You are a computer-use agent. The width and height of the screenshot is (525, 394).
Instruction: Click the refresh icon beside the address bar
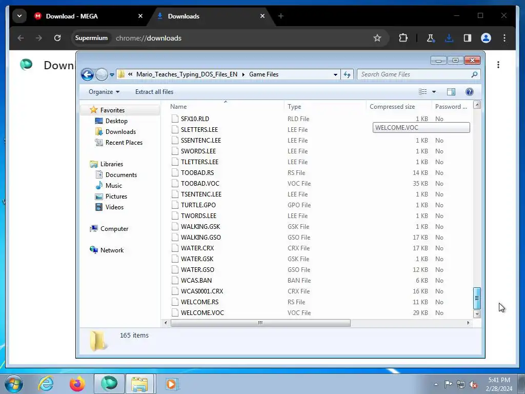pyautogui.click(x=347, y=75)
